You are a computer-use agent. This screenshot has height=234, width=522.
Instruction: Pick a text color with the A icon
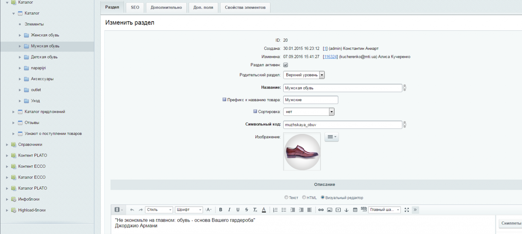264,210
